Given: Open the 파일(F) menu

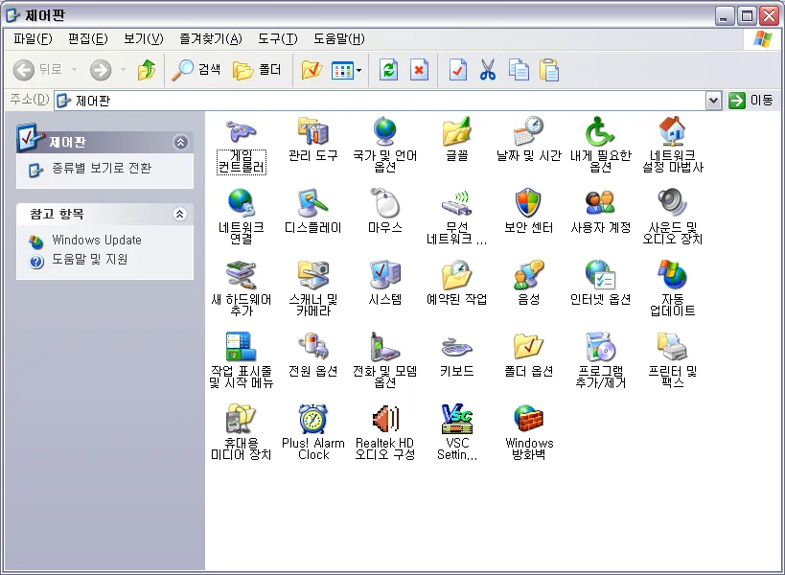Looking at the screenshot, I should (33, 39).
